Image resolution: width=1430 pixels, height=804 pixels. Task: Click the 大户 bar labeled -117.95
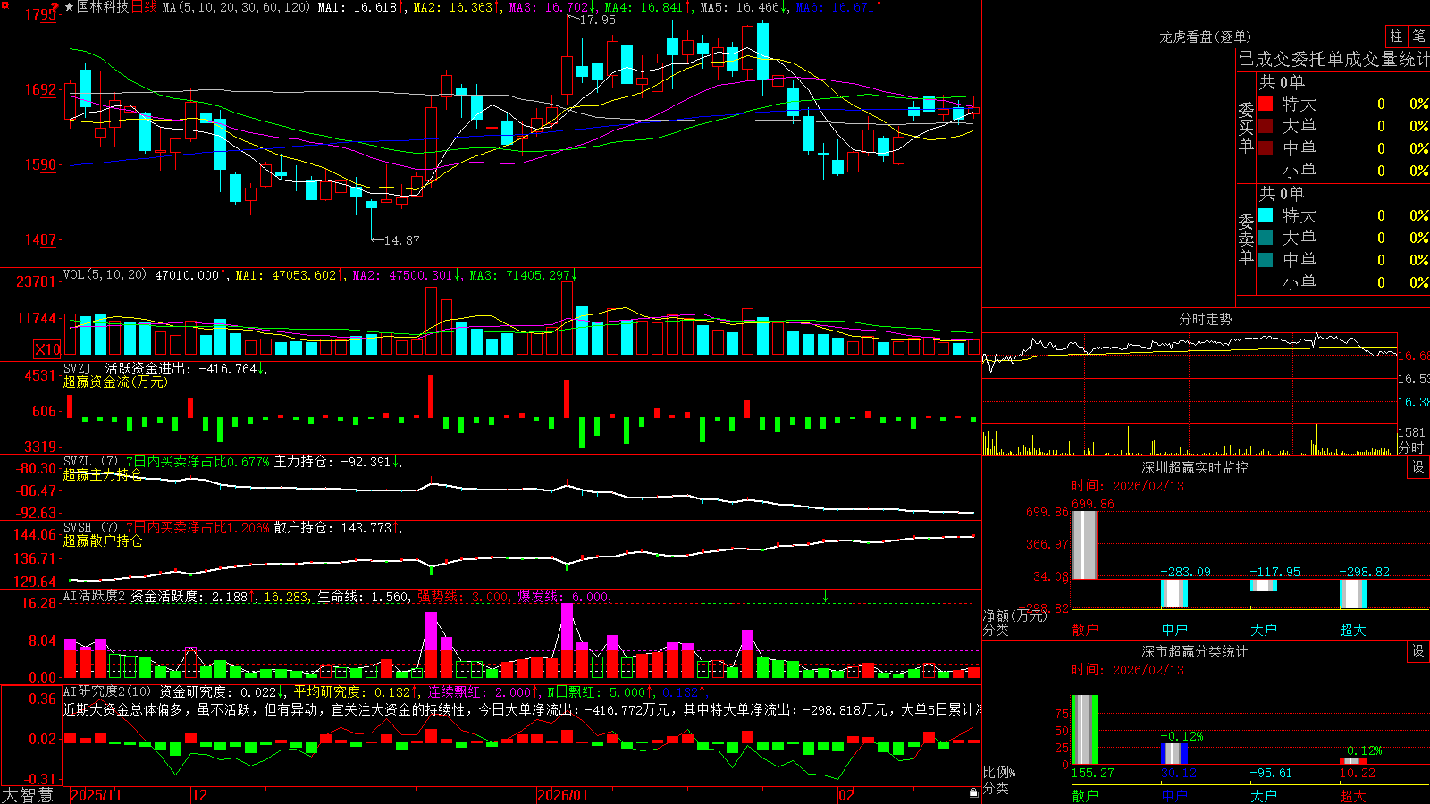tap(1264, 585)
